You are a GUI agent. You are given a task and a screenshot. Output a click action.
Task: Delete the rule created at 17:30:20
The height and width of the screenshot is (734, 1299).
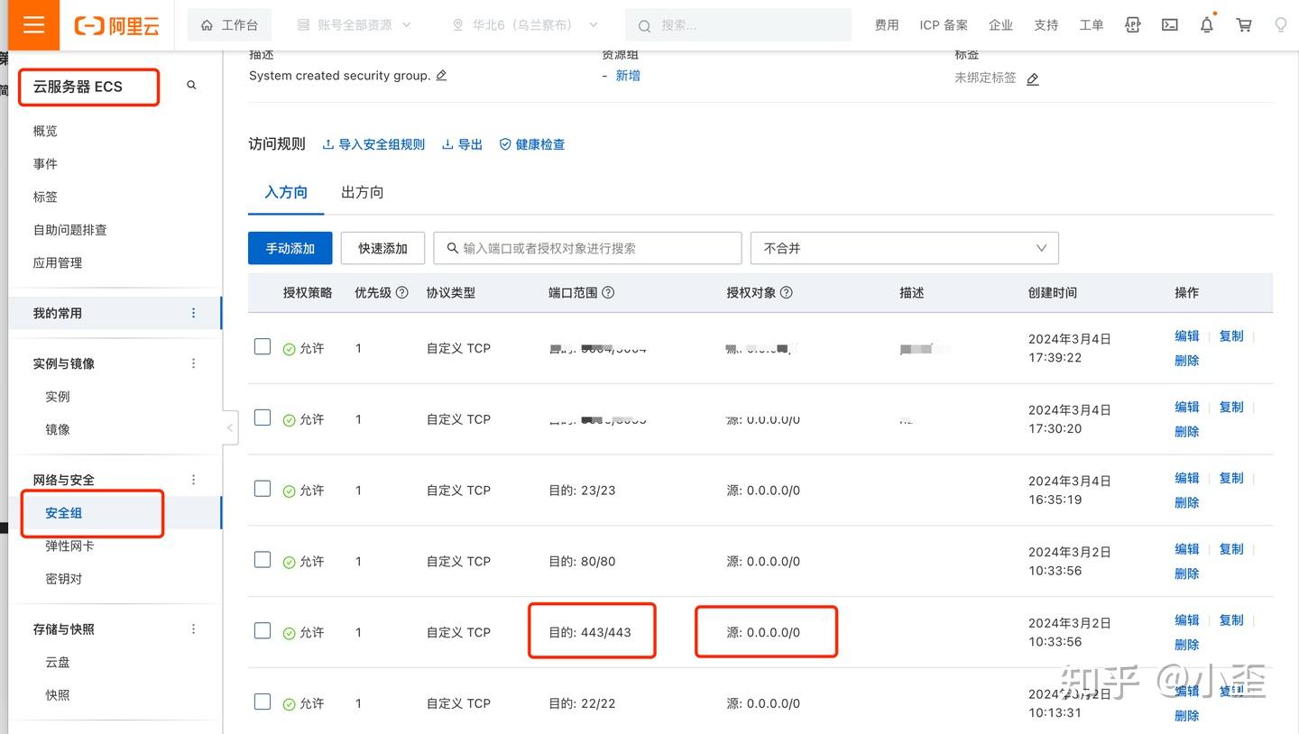point(1187,432)
